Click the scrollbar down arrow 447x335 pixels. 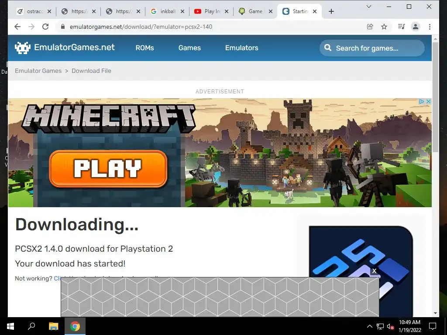[435, 313]
